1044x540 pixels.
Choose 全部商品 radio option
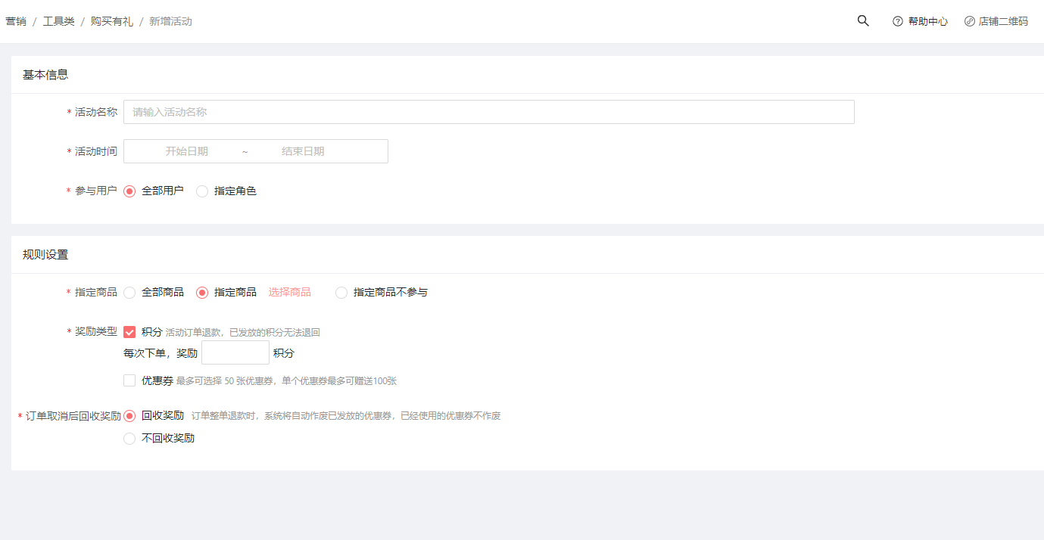coord(129,293)
